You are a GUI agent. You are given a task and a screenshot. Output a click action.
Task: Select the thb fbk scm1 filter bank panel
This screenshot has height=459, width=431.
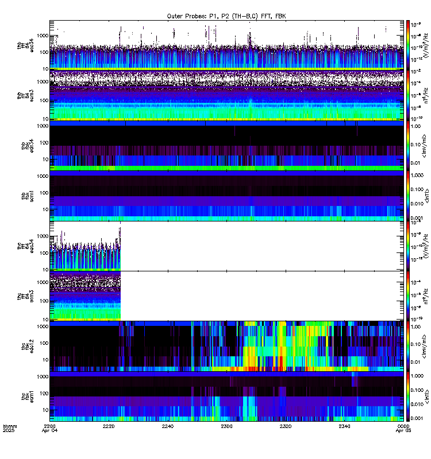[226, 196]
